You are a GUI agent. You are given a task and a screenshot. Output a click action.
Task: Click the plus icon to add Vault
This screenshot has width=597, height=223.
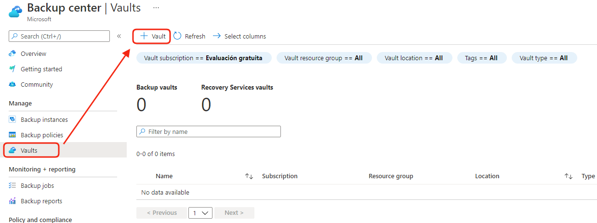144,36
